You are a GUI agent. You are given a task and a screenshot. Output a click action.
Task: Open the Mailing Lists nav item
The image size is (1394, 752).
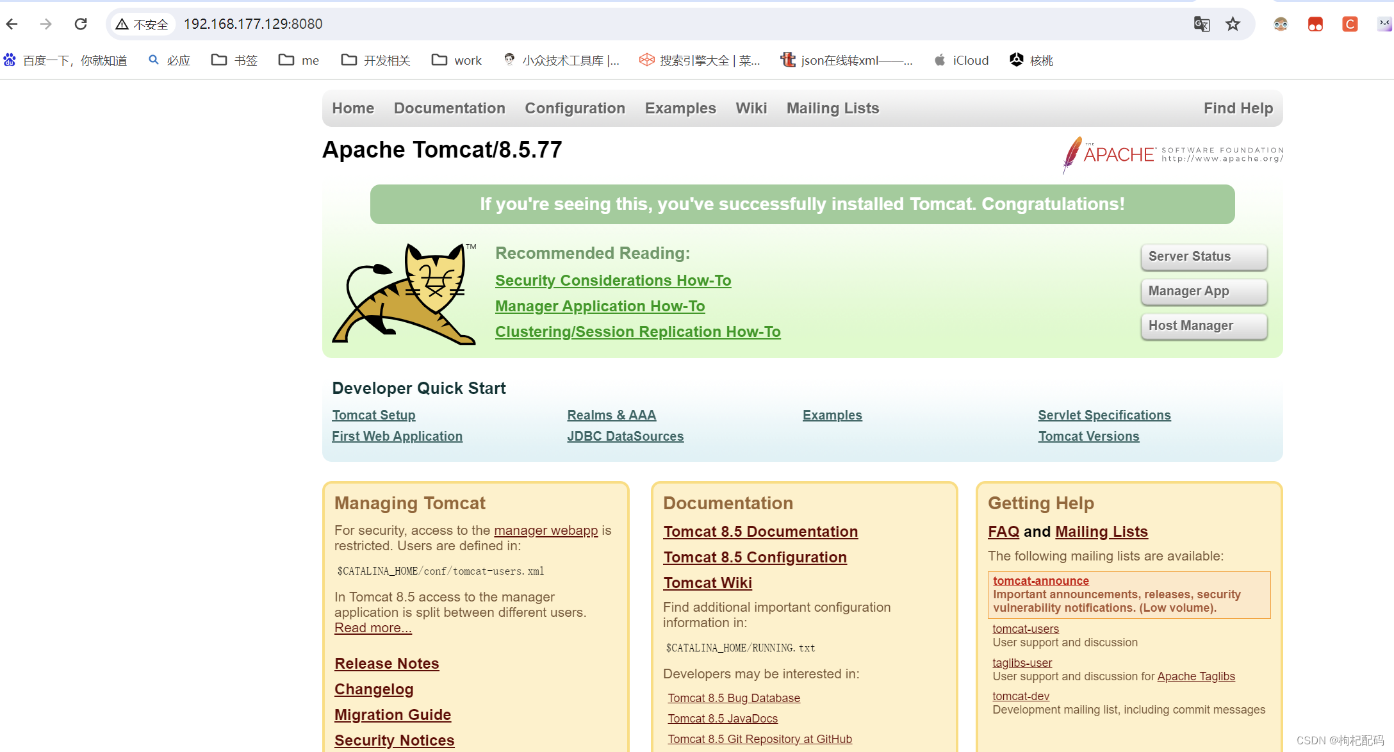833,108
